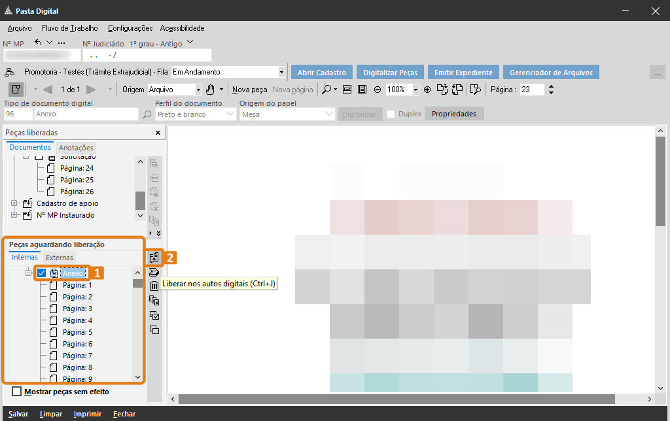This screenshot has width=670, height=421.
Task: Open the Fila Em Andamento dropdown
Action: pyautogui.click(x=281, y=72)
